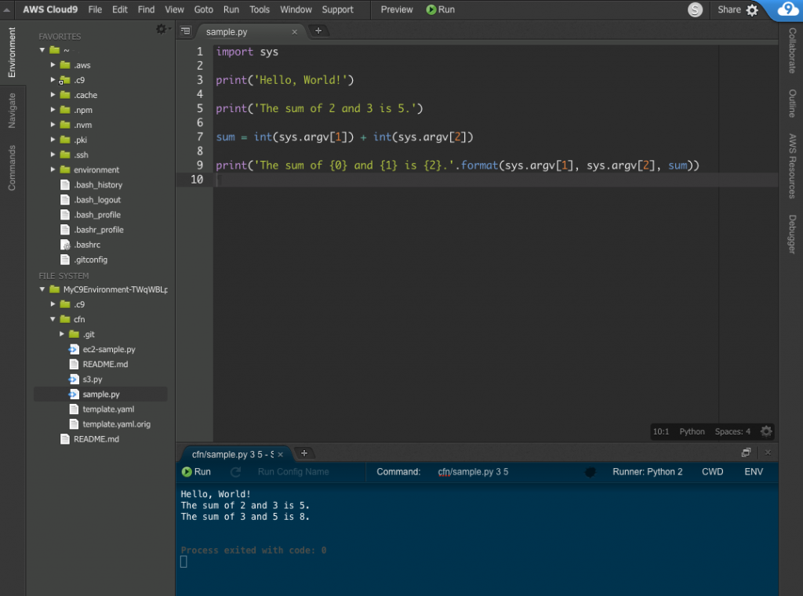The height and width of the screenshot is (596, 803).
Task: Expand the .git folder under cfn
Action: tap(62, 334)
